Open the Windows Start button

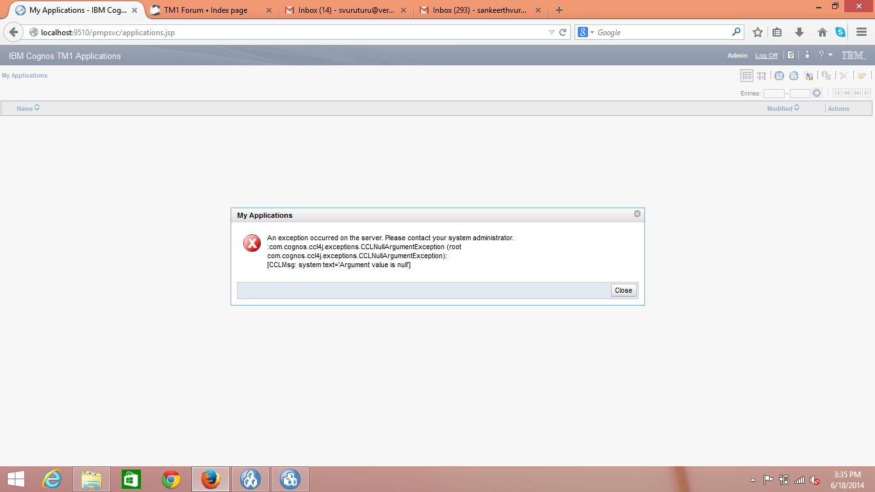click(x=16, y=479)
